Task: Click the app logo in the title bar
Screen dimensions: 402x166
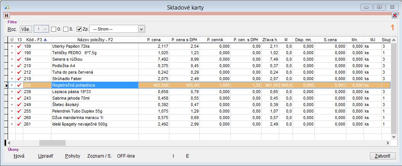Action: click(6, 7)
